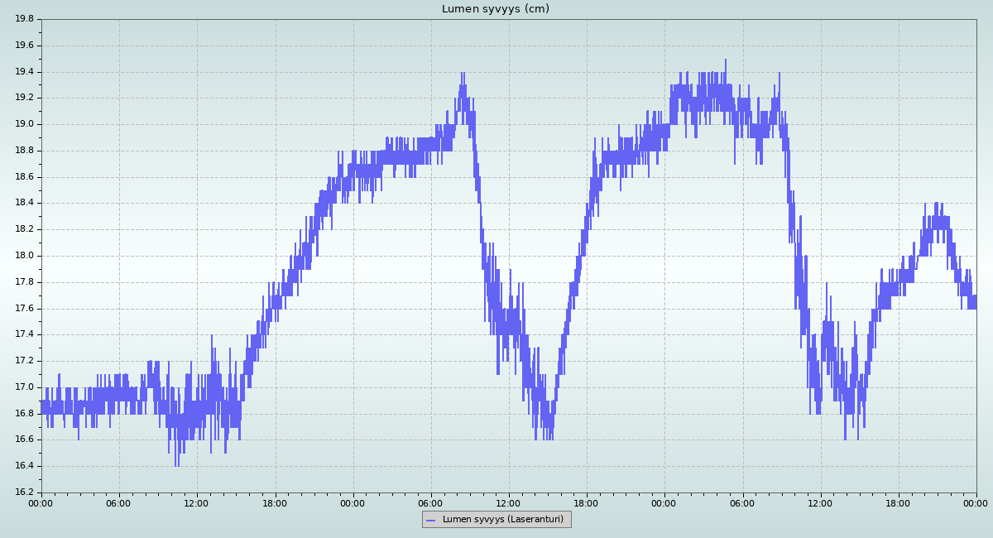Click the blue line swatch in legend
Screen dimensions: 993x538
[430, 520]
